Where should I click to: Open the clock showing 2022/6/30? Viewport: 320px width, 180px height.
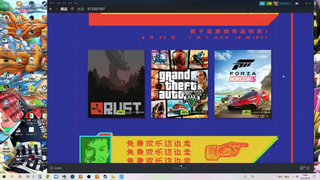pos(305,177)
